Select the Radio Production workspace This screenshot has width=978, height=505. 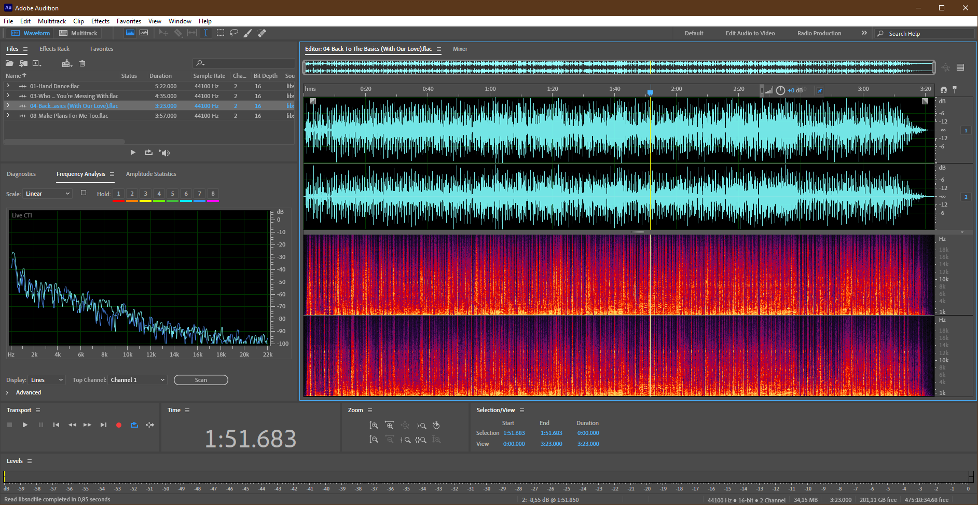tap(819, 33)
